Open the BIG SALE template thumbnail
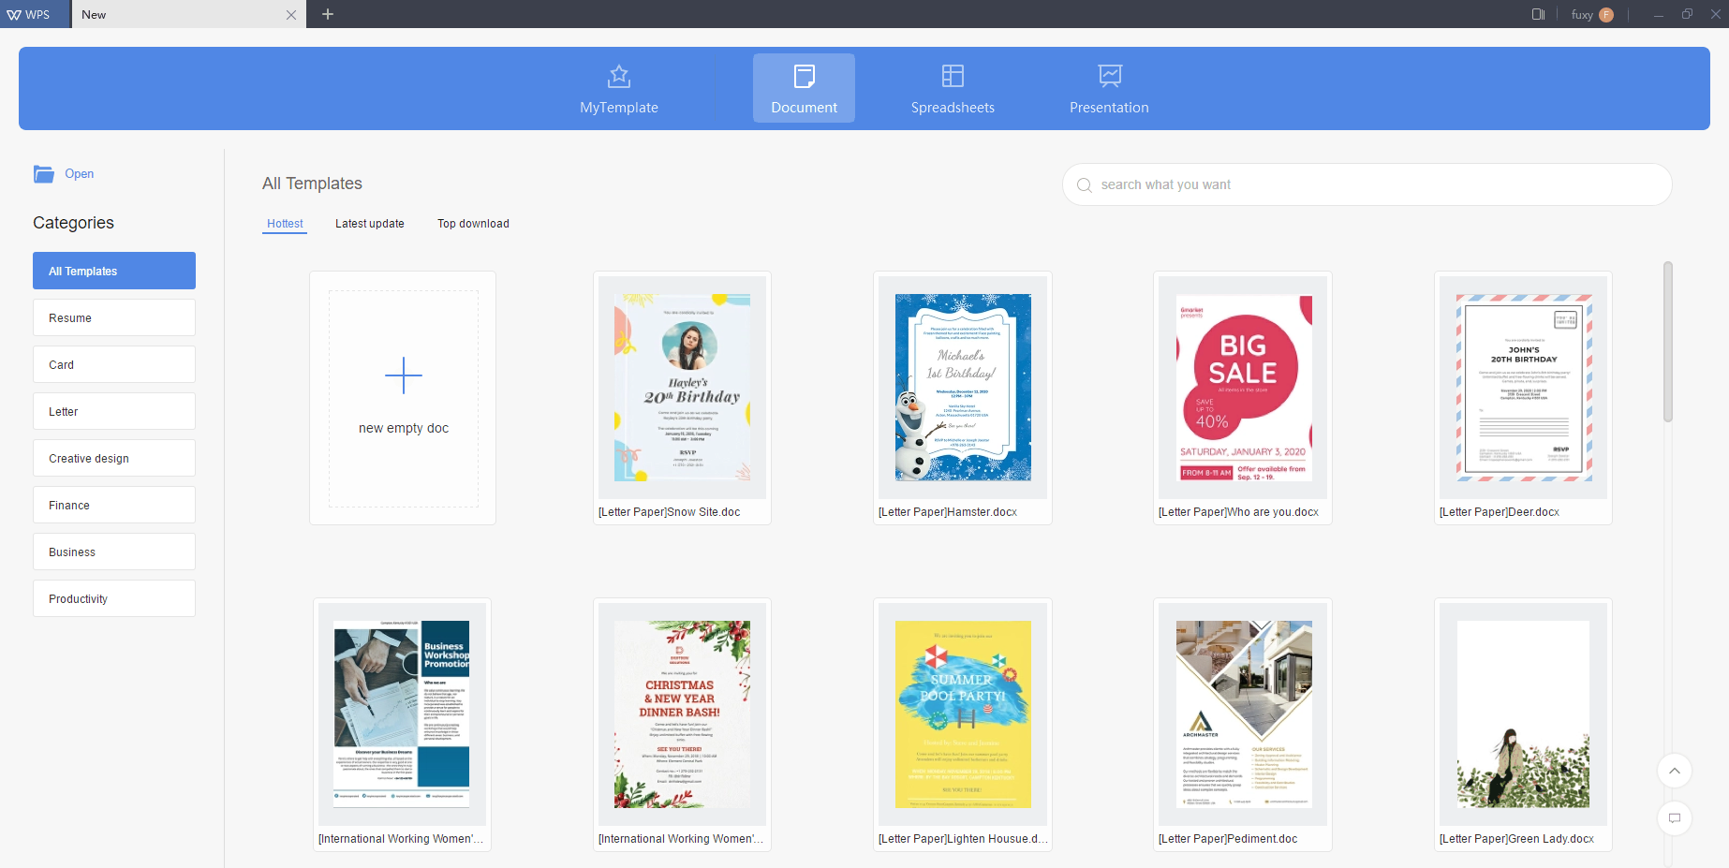 point(1243,388)
